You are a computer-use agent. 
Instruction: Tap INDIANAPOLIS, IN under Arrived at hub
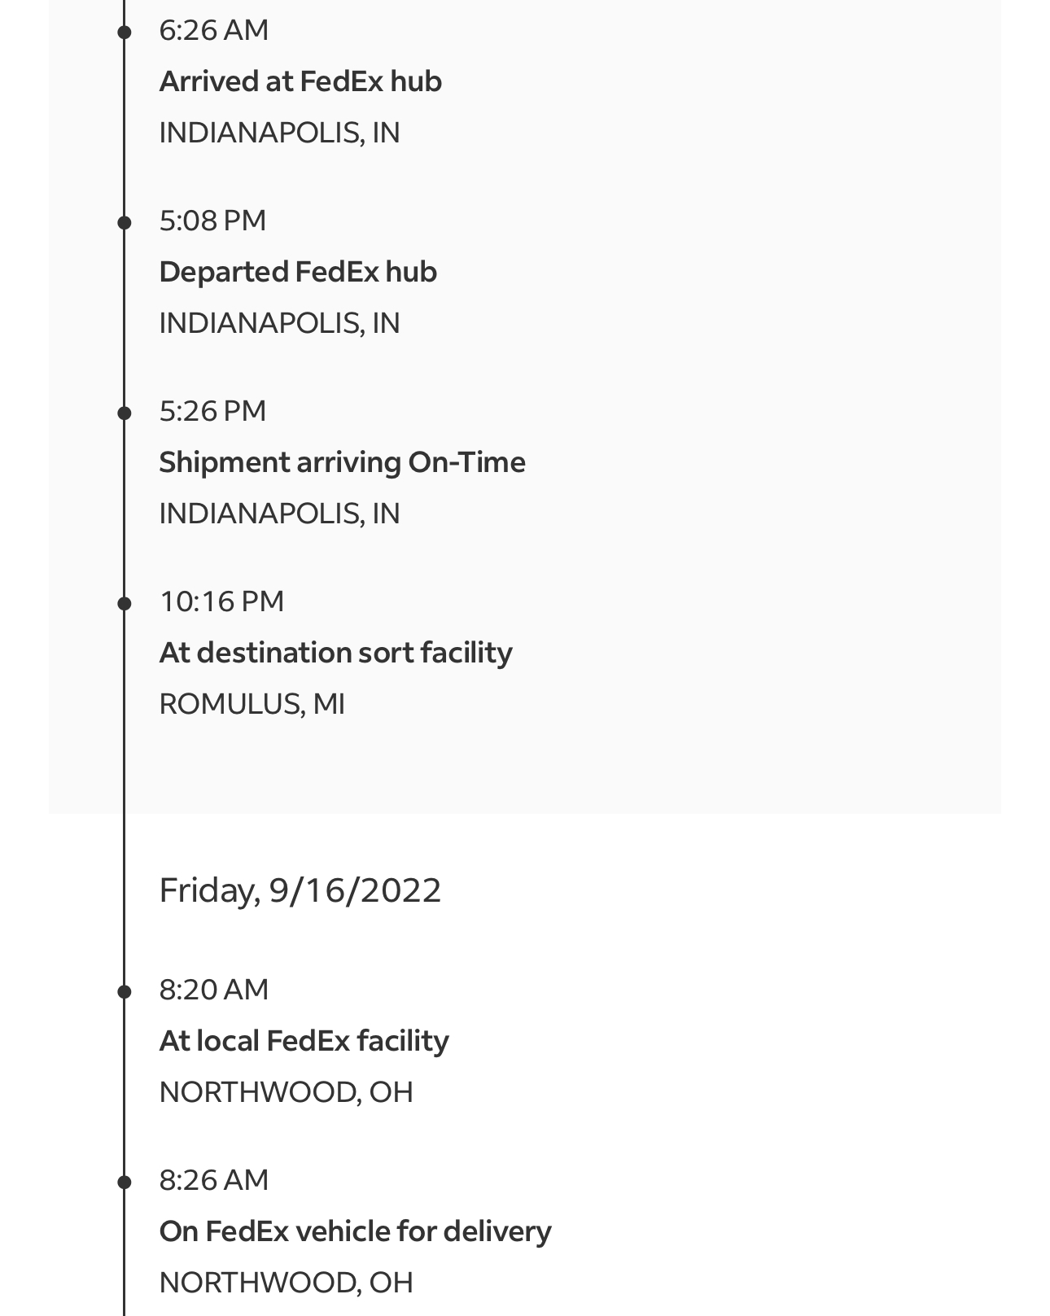[279, 133]
